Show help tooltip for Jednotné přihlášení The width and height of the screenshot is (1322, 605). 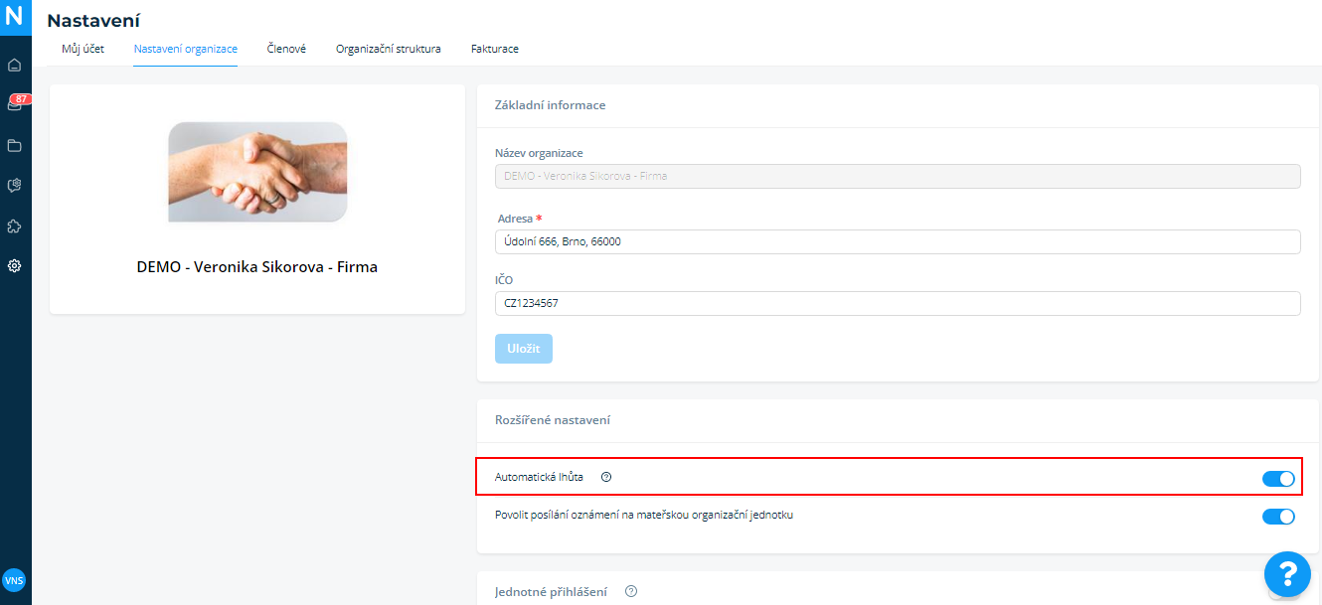click(631, 591)
